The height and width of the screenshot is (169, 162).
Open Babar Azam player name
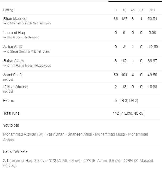pyautogui.click(x=14, y=61)
